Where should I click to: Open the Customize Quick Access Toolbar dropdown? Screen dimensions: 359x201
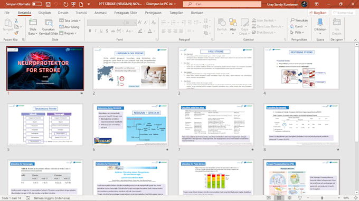click(89, 4)
